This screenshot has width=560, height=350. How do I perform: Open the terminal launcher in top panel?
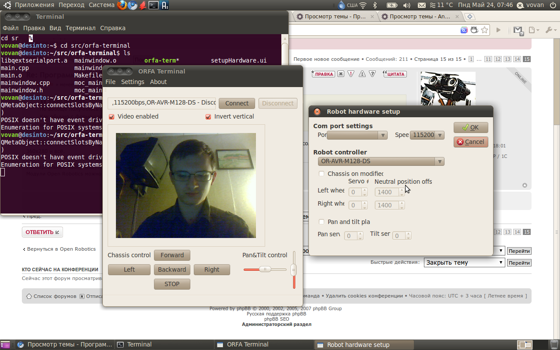tap(154, 5)
